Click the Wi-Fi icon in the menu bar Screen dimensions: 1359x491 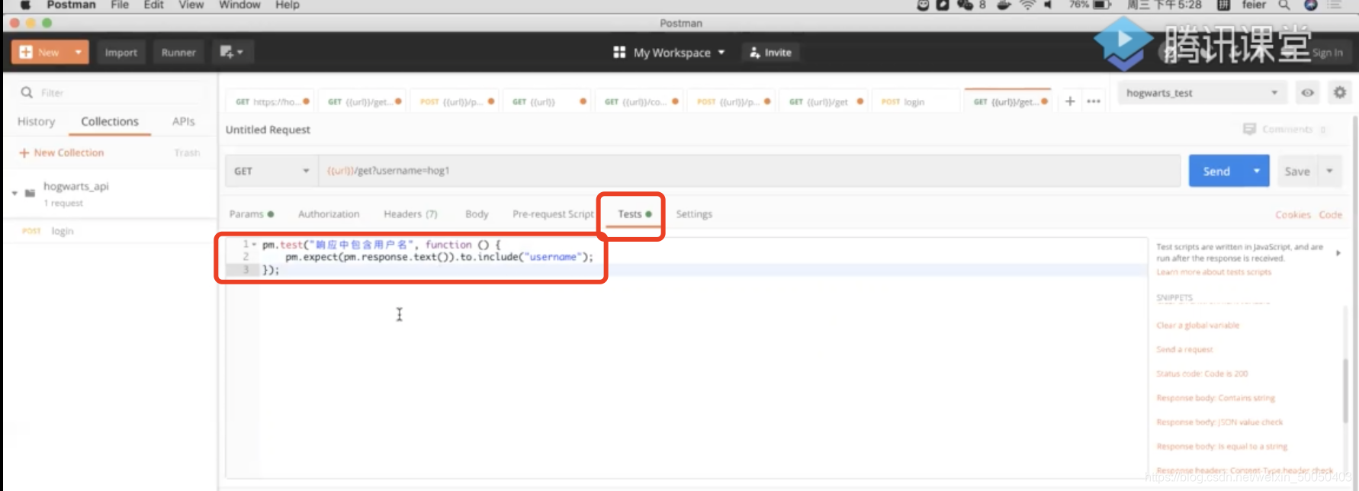[1027, 5]
